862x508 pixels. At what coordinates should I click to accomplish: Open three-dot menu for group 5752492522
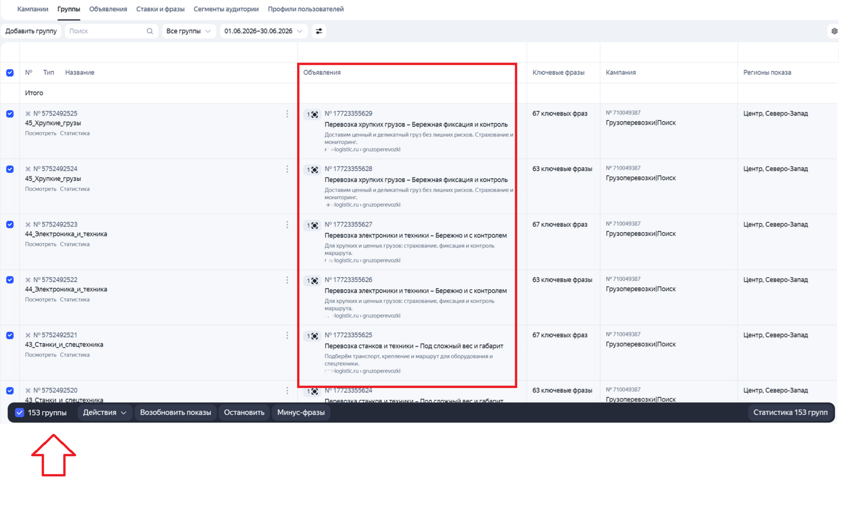point(287,280)
